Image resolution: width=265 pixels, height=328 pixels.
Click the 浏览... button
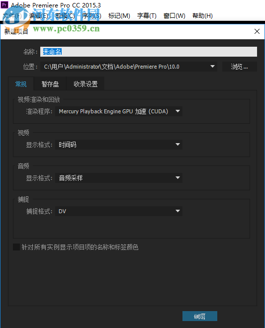pos(240,67)
